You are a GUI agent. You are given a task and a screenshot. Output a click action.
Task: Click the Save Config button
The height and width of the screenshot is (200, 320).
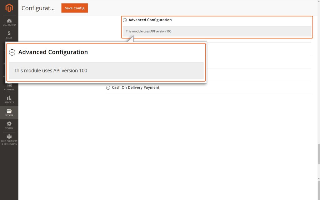(74, 8)
